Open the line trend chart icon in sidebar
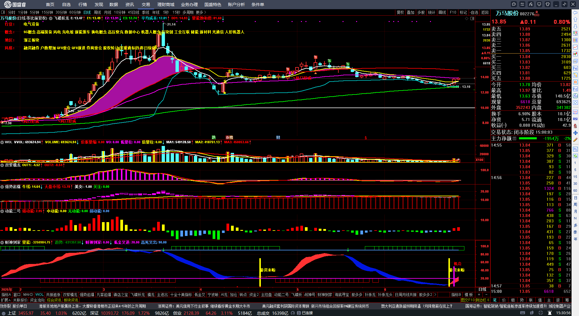The height and width of the screenshot is (316, 579). click(575, 47)
